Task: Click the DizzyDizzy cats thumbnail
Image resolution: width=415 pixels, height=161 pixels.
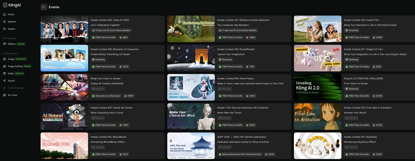Action: click(317, 146)
